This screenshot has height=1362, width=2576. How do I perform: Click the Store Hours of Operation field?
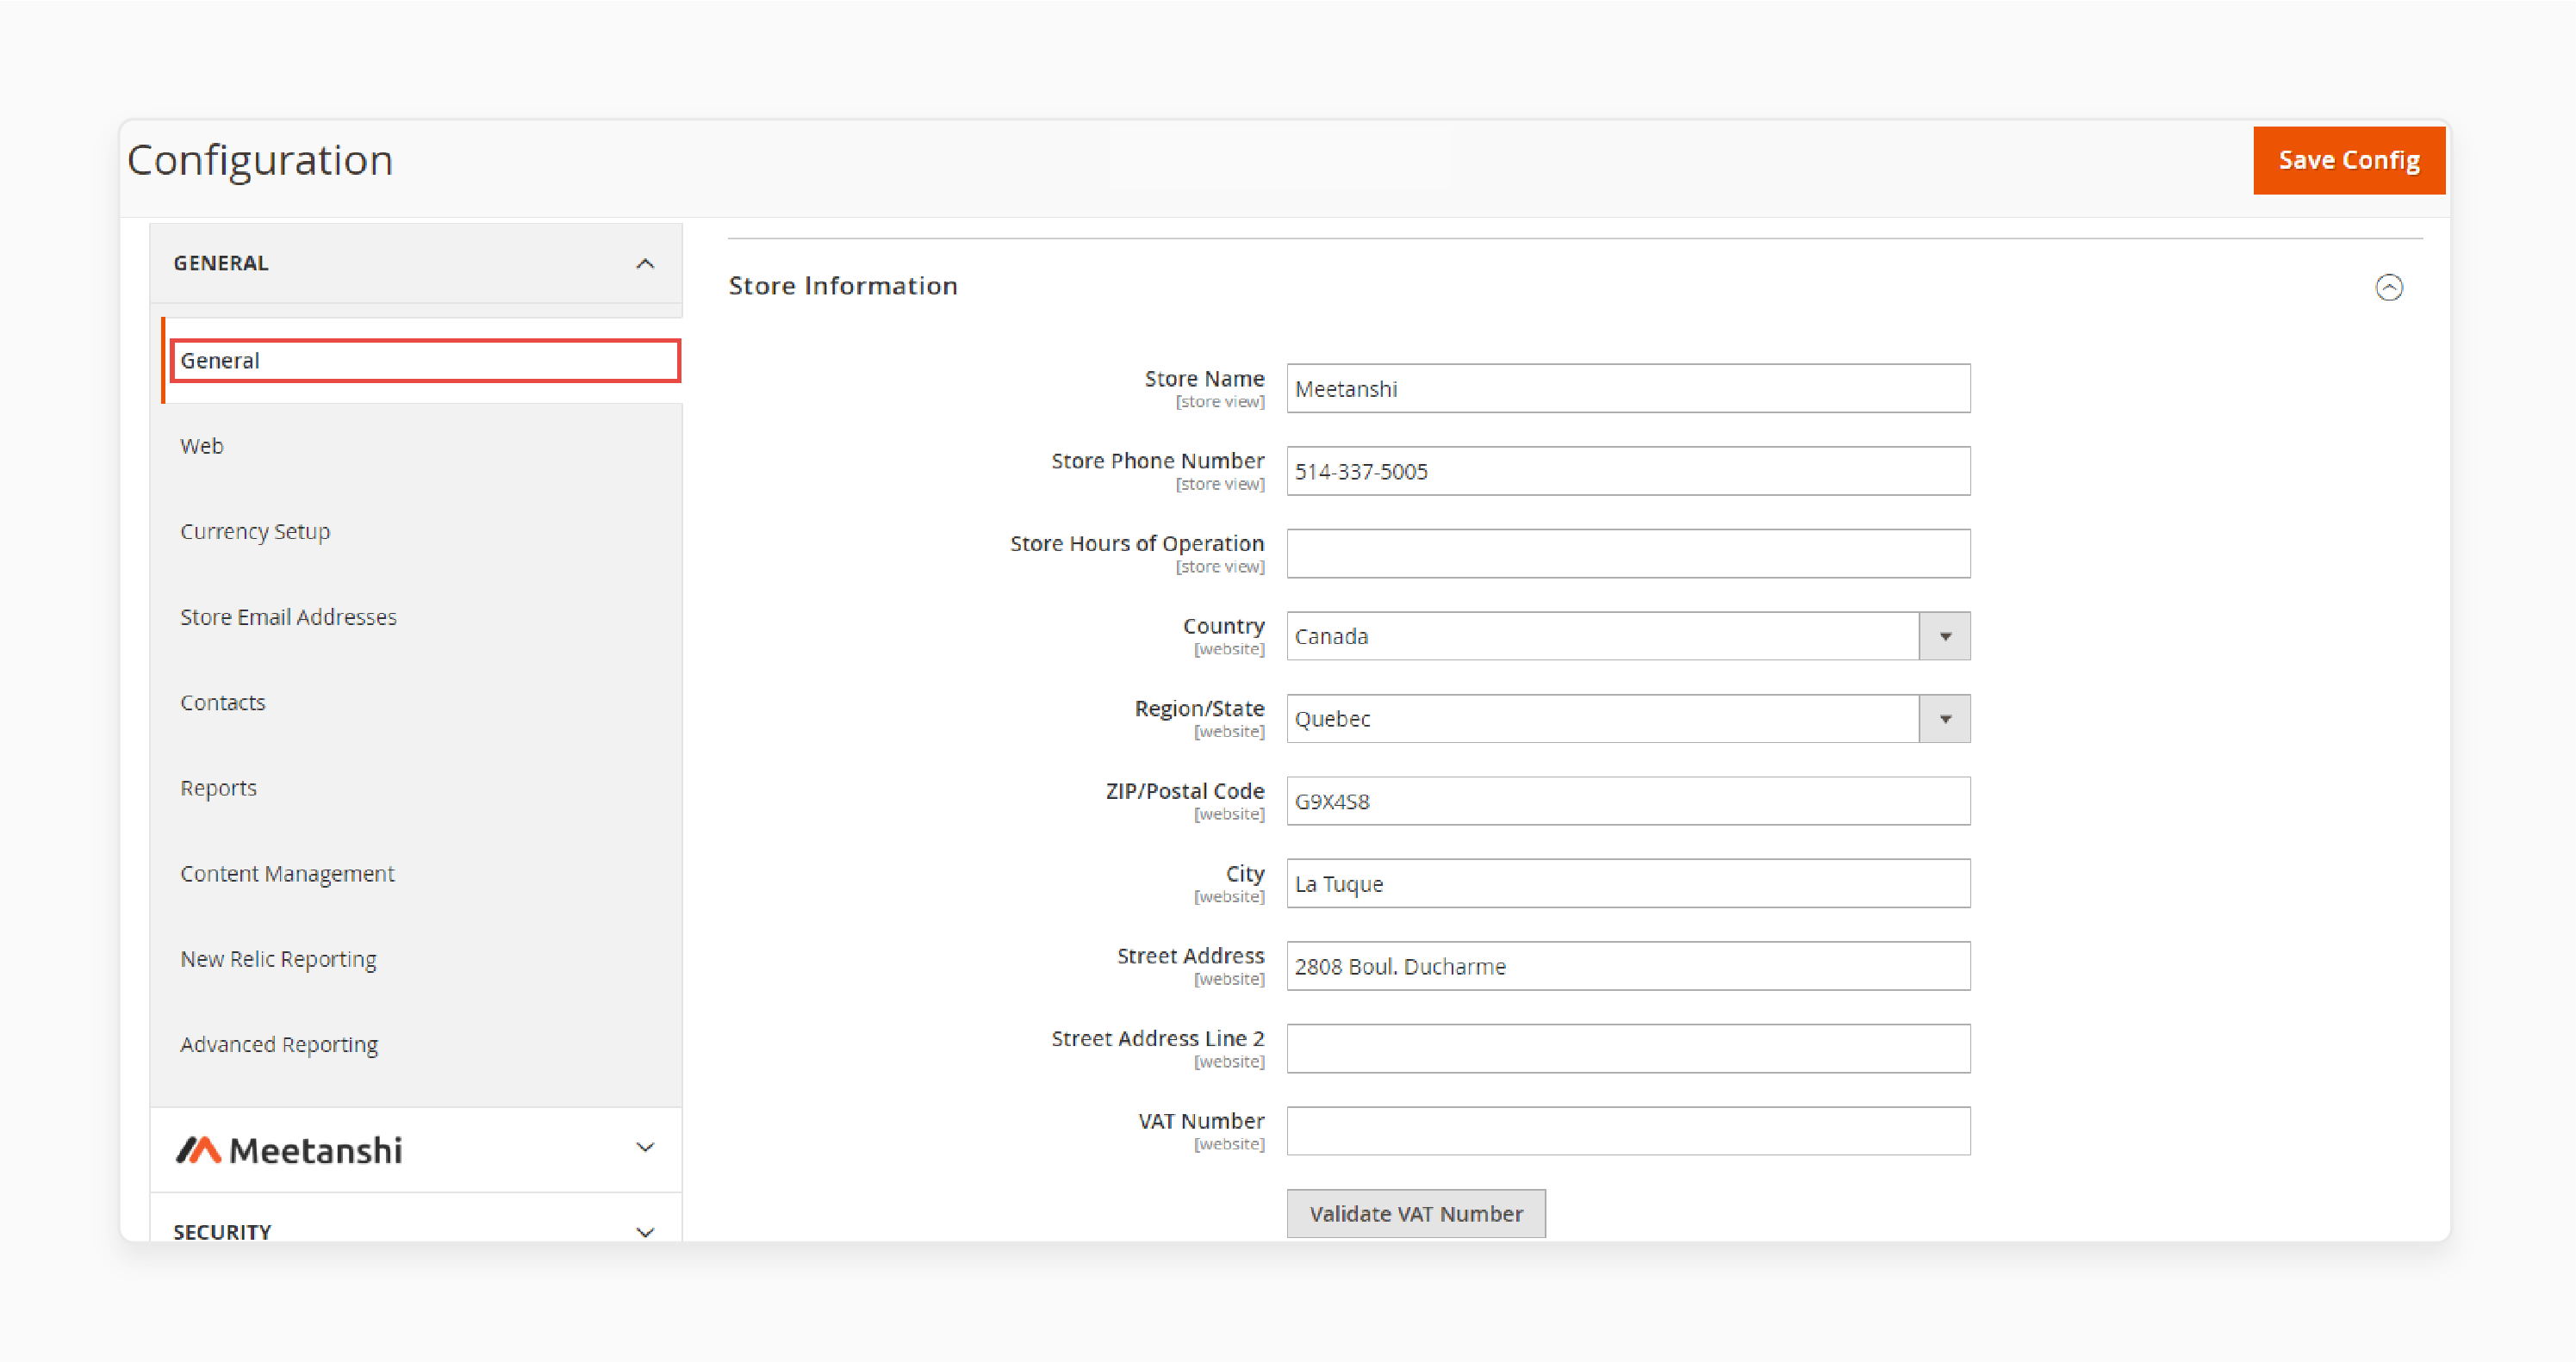(1628, 554)
